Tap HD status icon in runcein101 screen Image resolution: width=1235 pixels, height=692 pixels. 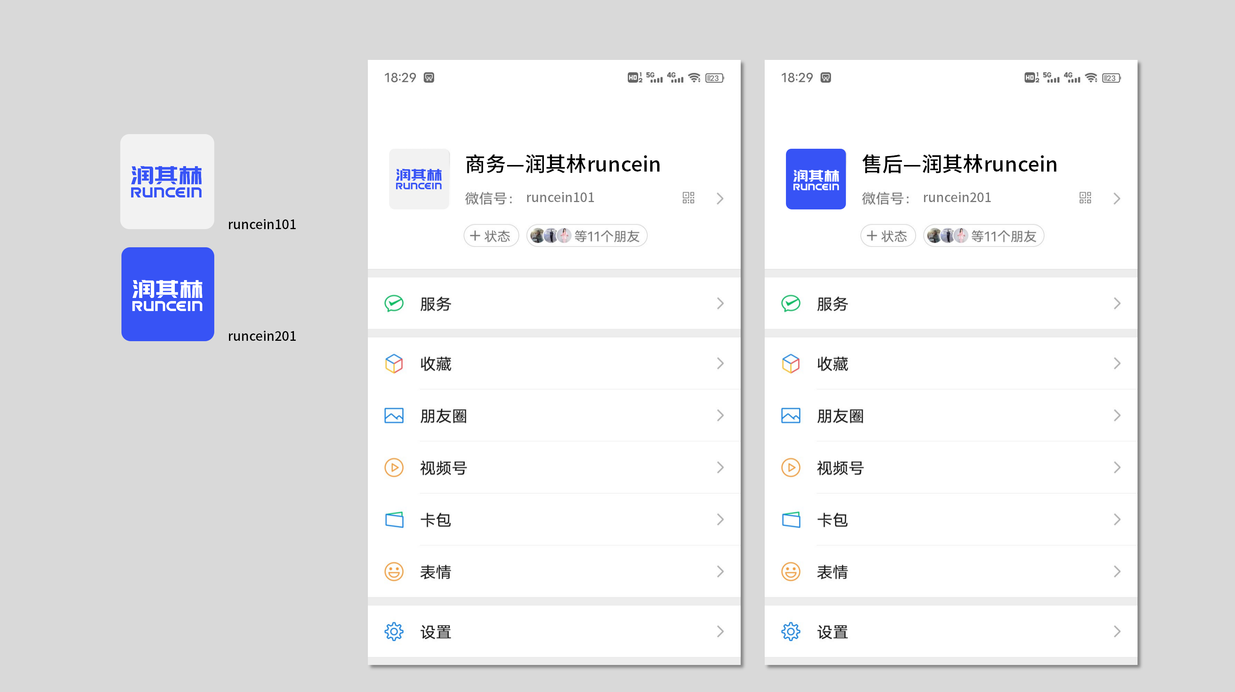[635, 78]
